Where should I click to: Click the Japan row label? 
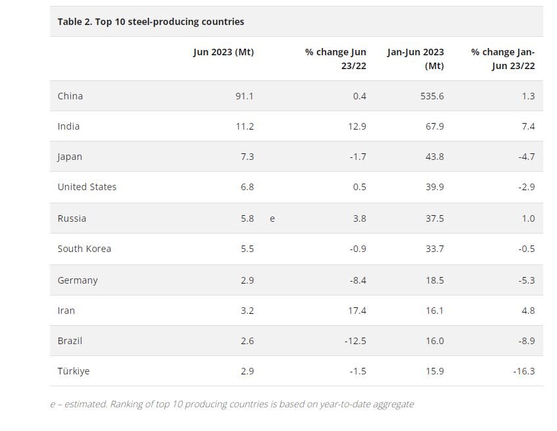[70, 157]
